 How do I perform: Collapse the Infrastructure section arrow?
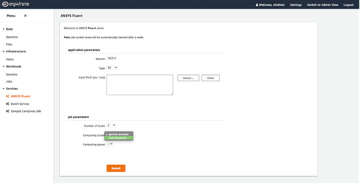tap(4, 51)
